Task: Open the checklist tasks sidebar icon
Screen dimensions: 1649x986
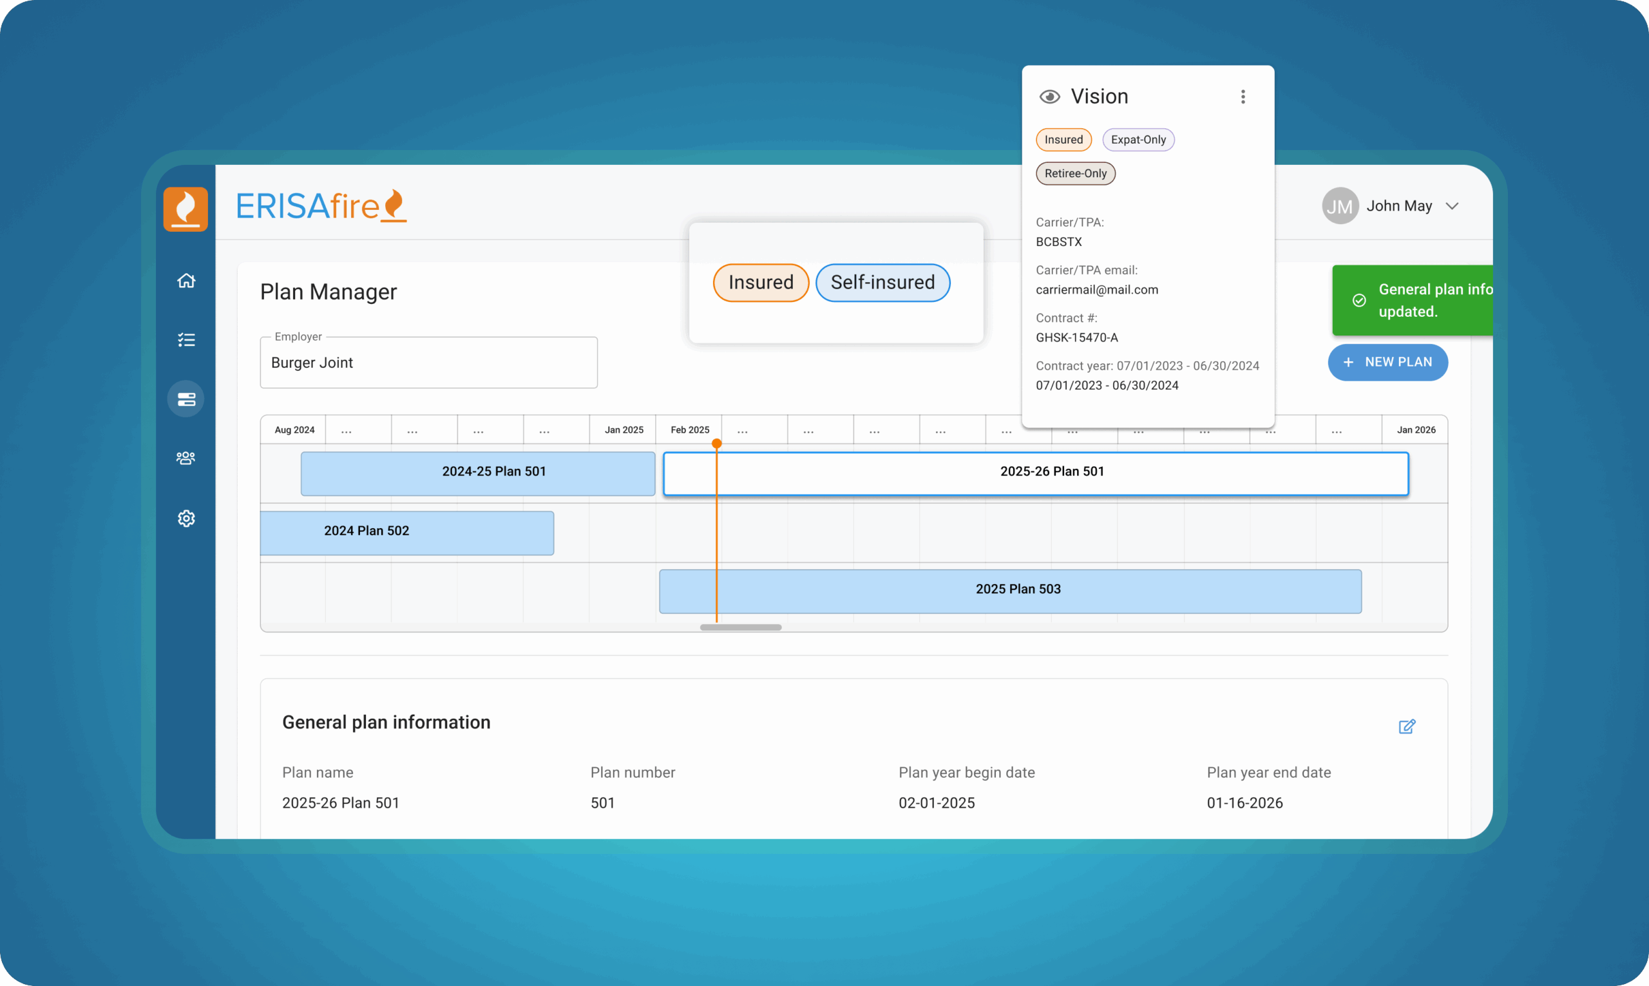Action: (x=186, y=340)
